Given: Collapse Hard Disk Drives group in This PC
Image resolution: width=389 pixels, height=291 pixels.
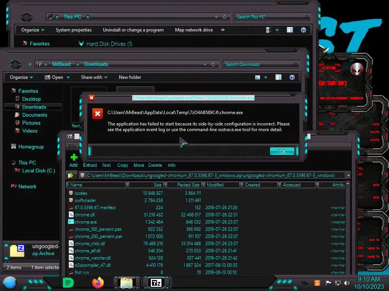Looking at the screenshot, I should (81, 44).
